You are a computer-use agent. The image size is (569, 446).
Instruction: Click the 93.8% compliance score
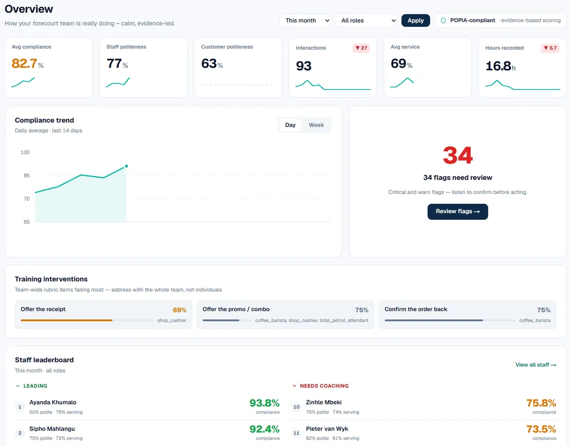(264, 403)
